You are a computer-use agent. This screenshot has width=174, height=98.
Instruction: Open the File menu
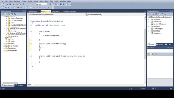[x=2, y=1]
